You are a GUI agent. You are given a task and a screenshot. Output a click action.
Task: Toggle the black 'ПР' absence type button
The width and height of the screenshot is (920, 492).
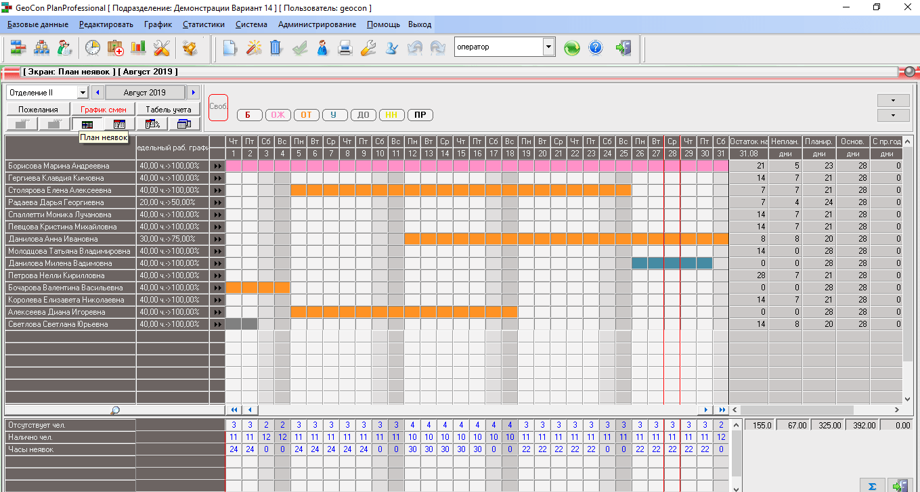pyautogui.click(x=420, y=115)
